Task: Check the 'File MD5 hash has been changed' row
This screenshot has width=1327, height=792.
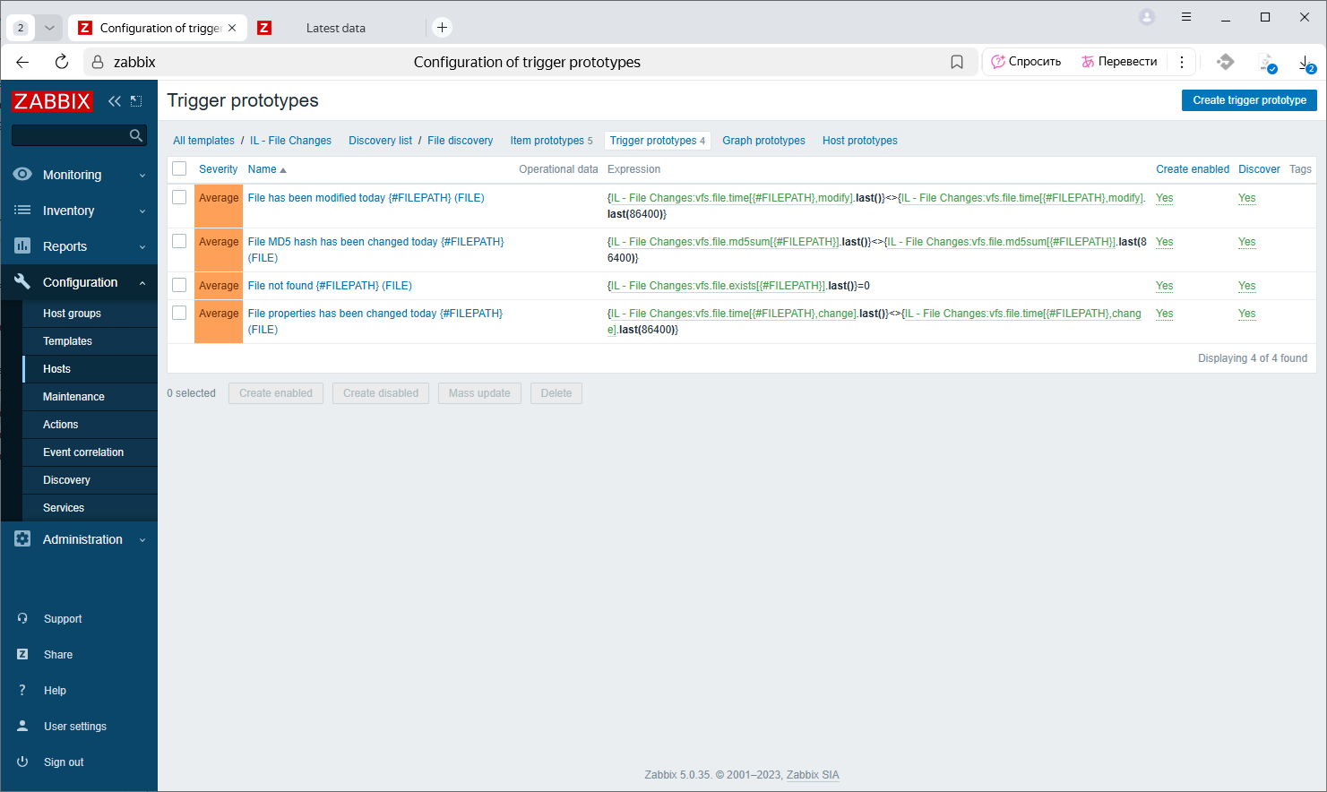Action: [x=179, y=241]
